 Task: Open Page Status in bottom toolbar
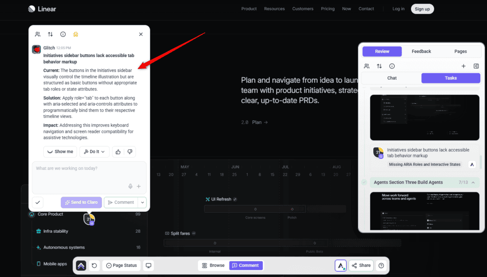click(121, 266)
